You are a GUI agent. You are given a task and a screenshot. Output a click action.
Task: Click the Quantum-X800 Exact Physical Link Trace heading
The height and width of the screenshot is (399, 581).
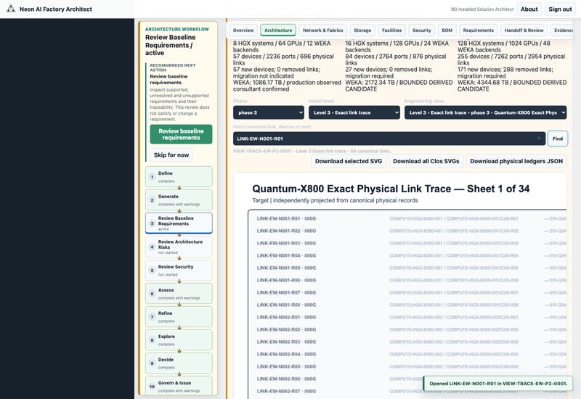click(x=391, y=189)
